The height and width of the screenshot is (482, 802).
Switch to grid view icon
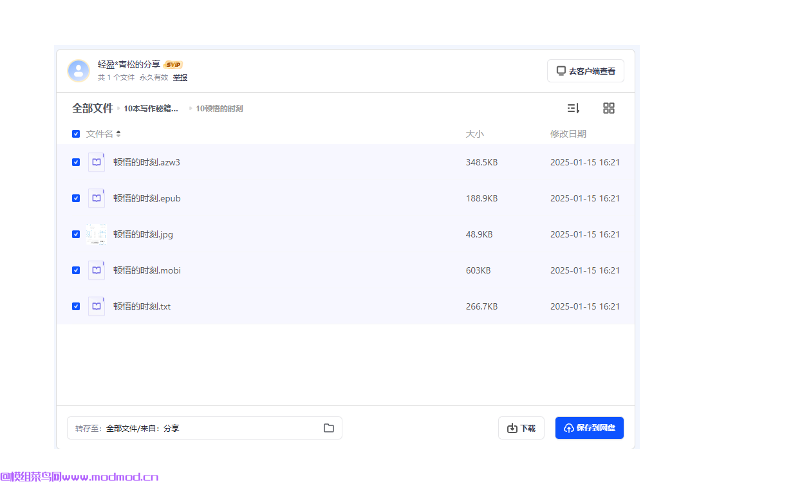tap(609, 108)
